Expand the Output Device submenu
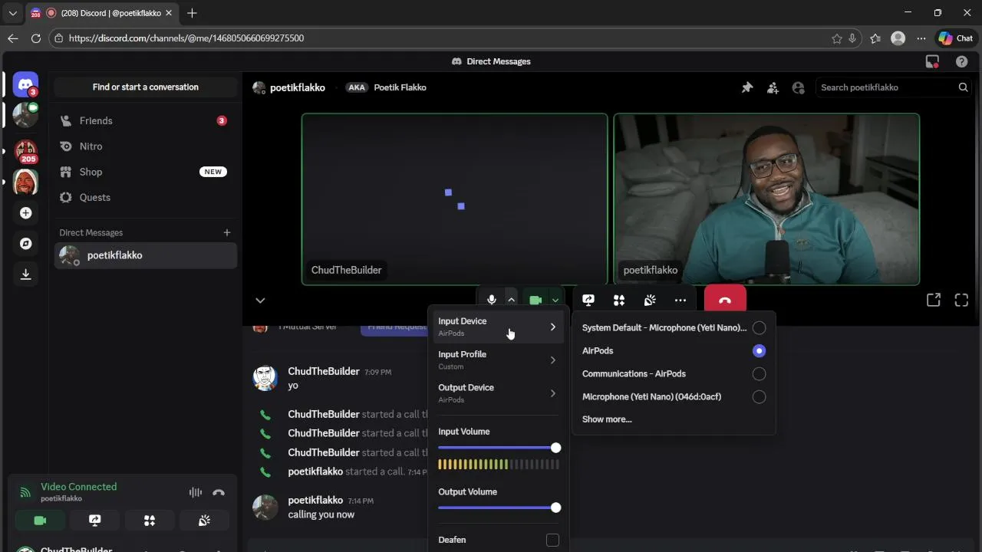Viewport: 982px width, 552px height. coord(499,393)
